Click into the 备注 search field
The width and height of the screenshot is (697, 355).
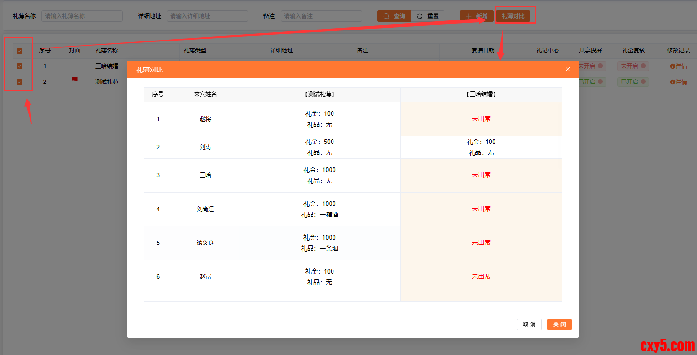[x=321, y=16]
